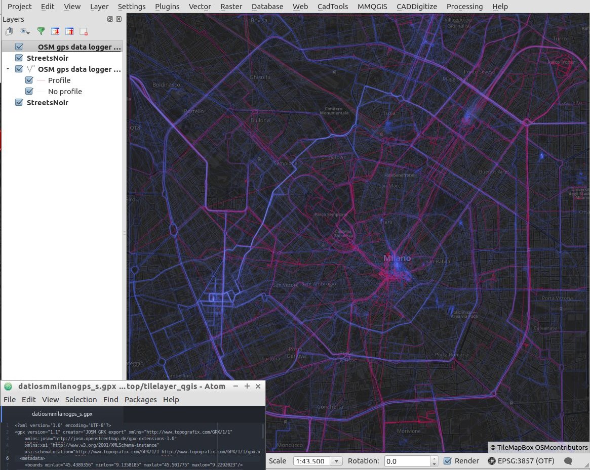
Task: Select the first StreetsNoir layer name
Action: coord(48,58)
